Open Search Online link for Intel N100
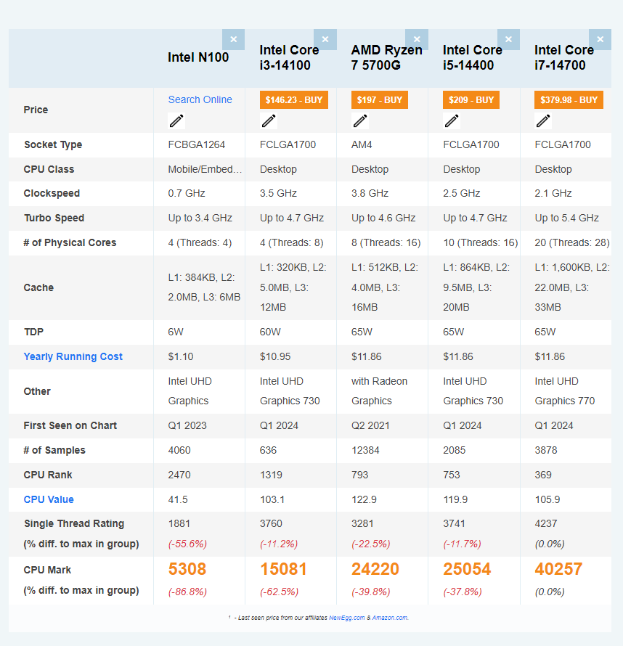The height and width of the screenshot is (646, 623). (x=200, y=99)
